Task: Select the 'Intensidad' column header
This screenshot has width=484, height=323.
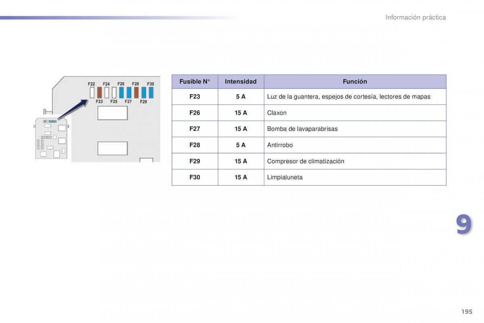Action: click(241, 82)
